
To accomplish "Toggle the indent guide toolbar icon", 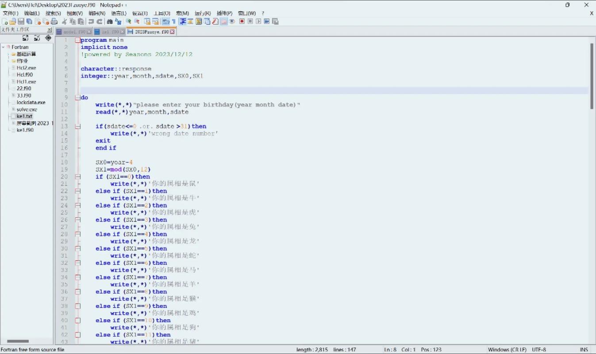I will (183, 21).
